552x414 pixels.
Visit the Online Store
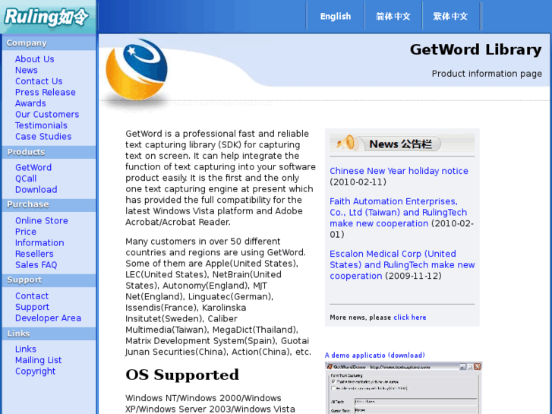point(41,220)
